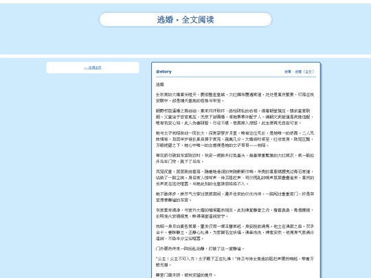This screenshot has height=278, width=371.
Task: Click the breadcrumb text '故事 · 逃婚 (全文)'
Action: pos(300,71)
